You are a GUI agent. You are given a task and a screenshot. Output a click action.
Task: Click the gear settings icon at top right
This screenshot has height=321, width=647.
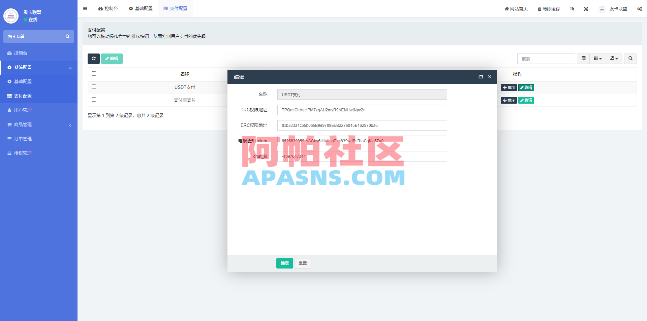coord(639,9)
